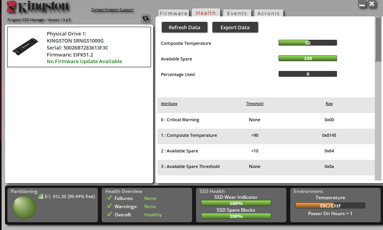Minimize the Kingston SSD Manager window
This screenshot has width=383, height=230.
(x=362, y=4)
